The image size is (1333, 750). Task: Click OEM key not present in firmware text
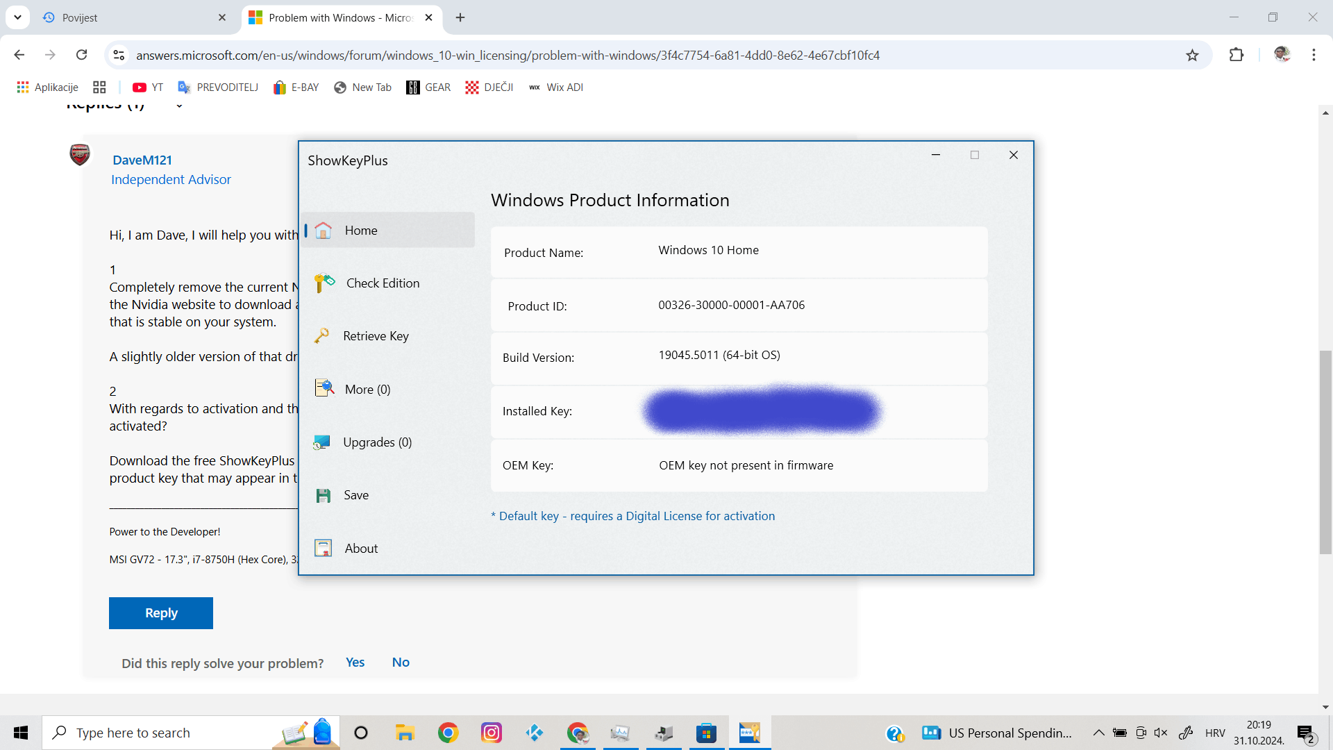(x=746, y=465)
